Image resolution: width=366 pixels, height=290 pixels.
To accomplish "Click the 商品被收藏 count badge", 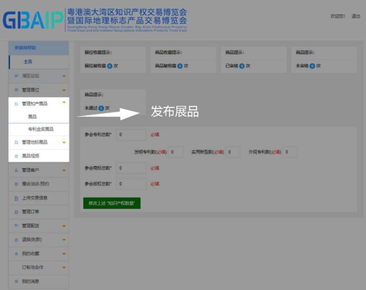I will coord(180,66).
